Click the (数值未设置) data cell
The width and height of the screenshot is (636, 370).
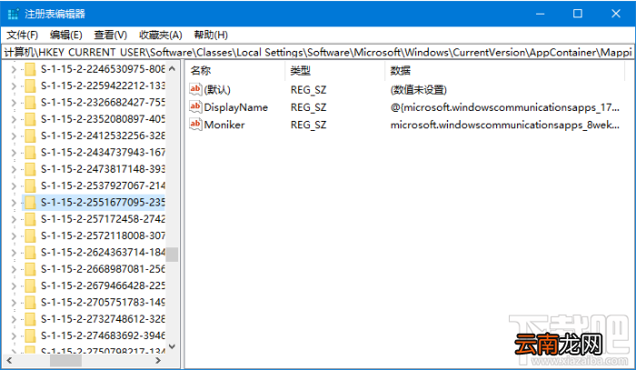click(x=418, y=90)
